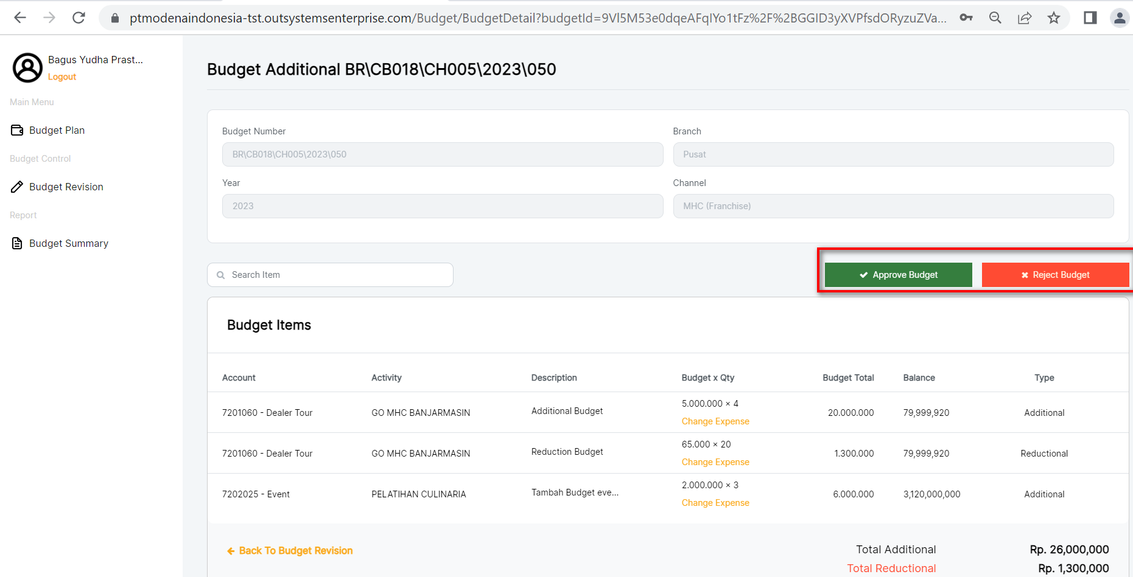Open Budget Plan from sidebar
The height and width of the screenshot is (577, 1133).
click(x=57, y=130)
